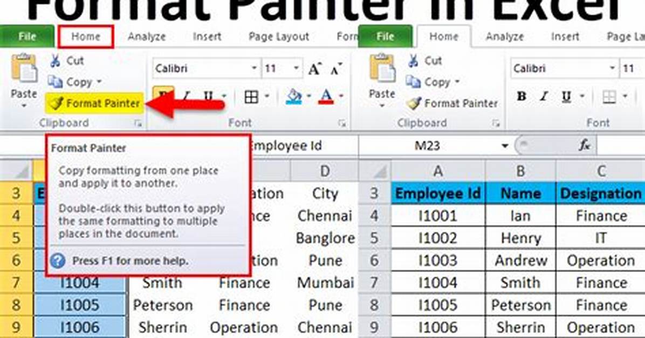645x338 pixels.
Task: Click the Mumbai cell in left window
Action: [x=325, y=283]
